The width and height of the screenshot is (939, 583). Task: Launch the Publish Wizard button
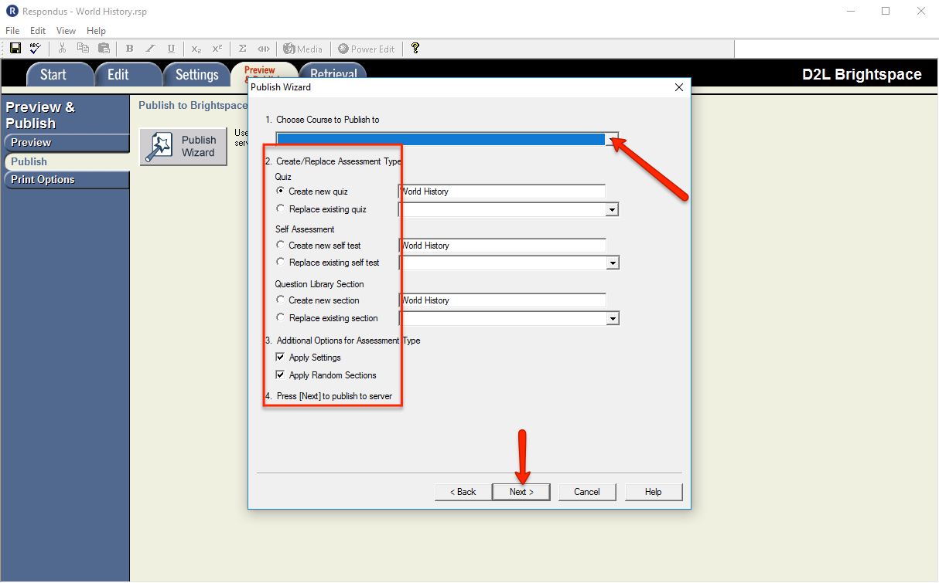click(x=183, y=146)
